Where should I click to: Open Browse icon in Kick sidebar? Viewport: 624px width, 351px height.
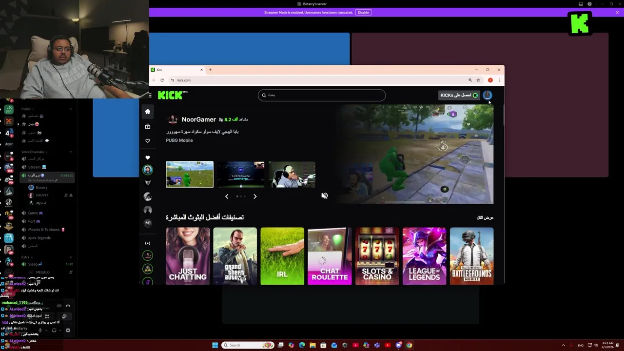(148, 126)
